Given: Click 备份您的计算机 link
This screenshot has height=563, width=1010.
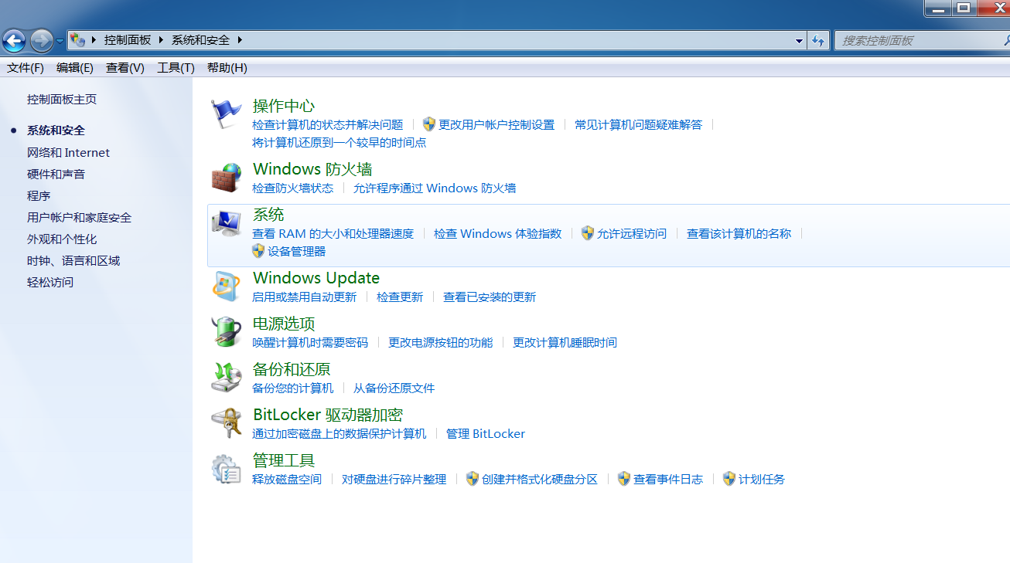Looking at the screenshot, I should pos(293,388).
